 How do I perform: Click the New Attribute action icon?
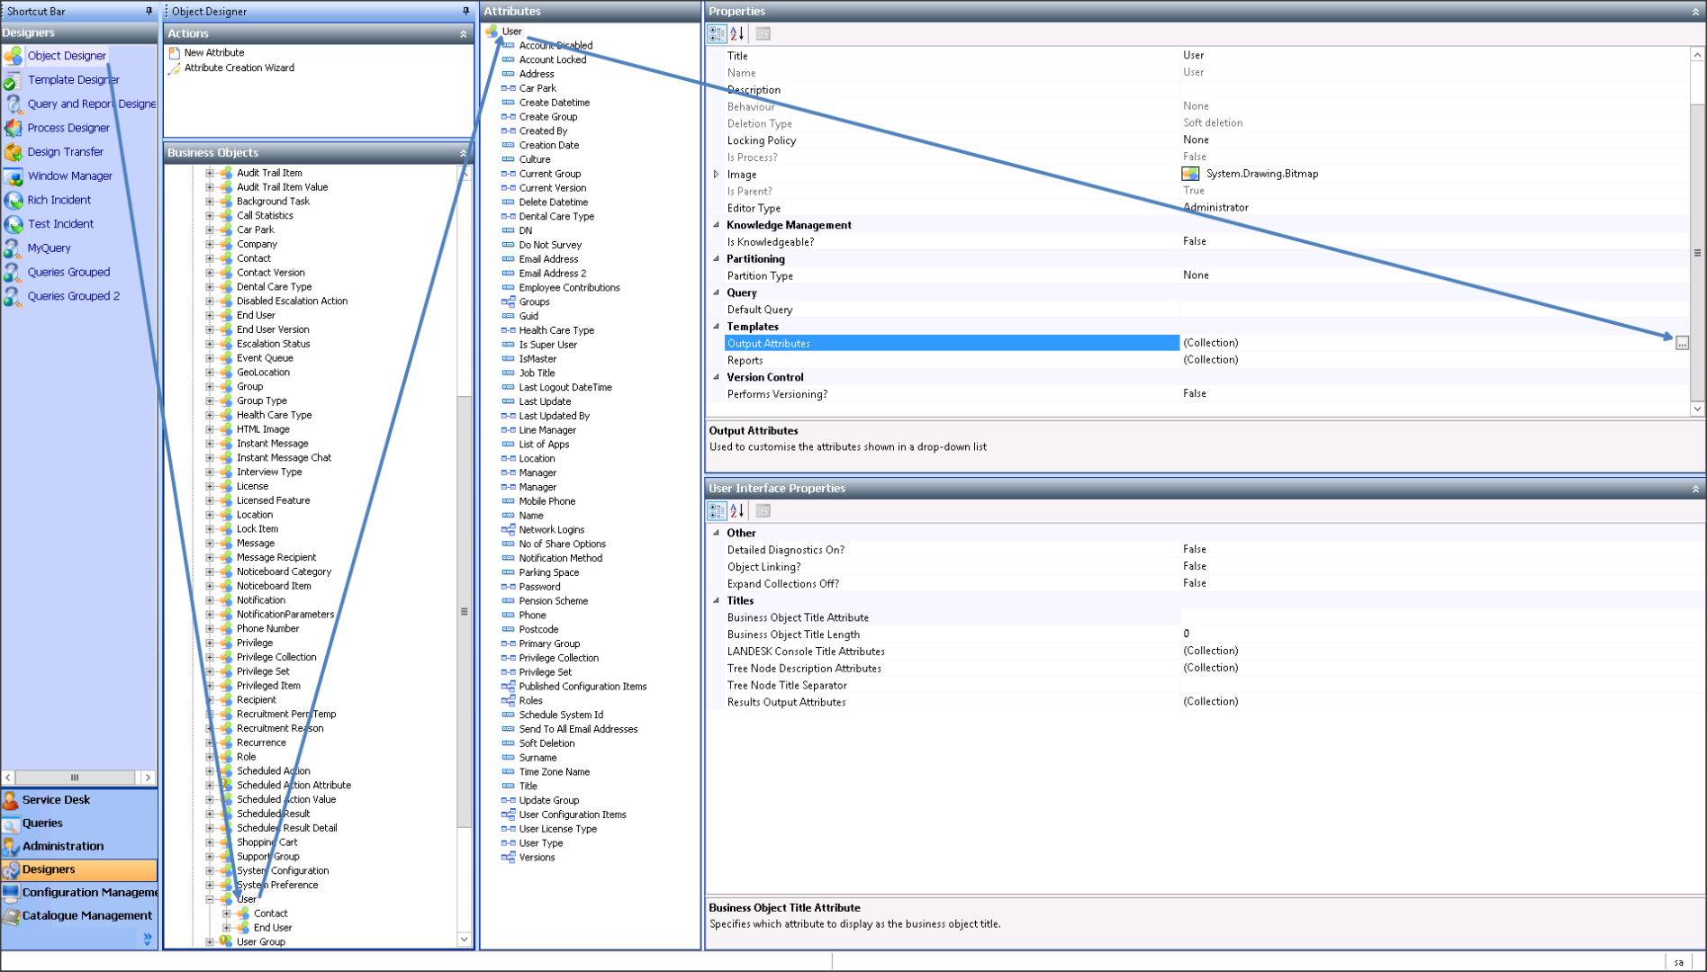pyautogui.click(x=175, y=51)
